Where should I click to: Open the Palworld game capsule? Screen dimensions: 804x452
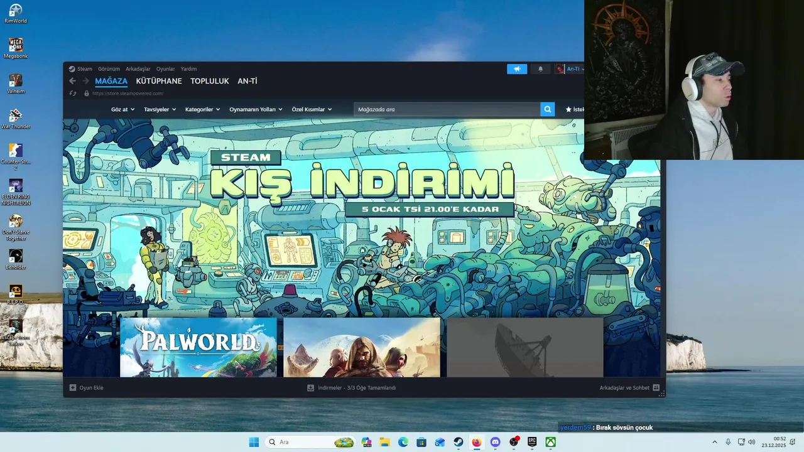(198, 347)
